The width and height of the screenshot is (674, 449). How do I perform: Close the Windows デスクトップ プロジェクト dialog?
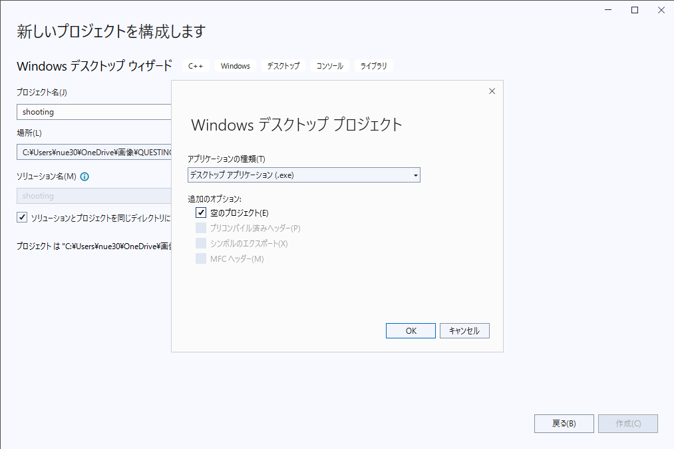(x=492, y=91)
